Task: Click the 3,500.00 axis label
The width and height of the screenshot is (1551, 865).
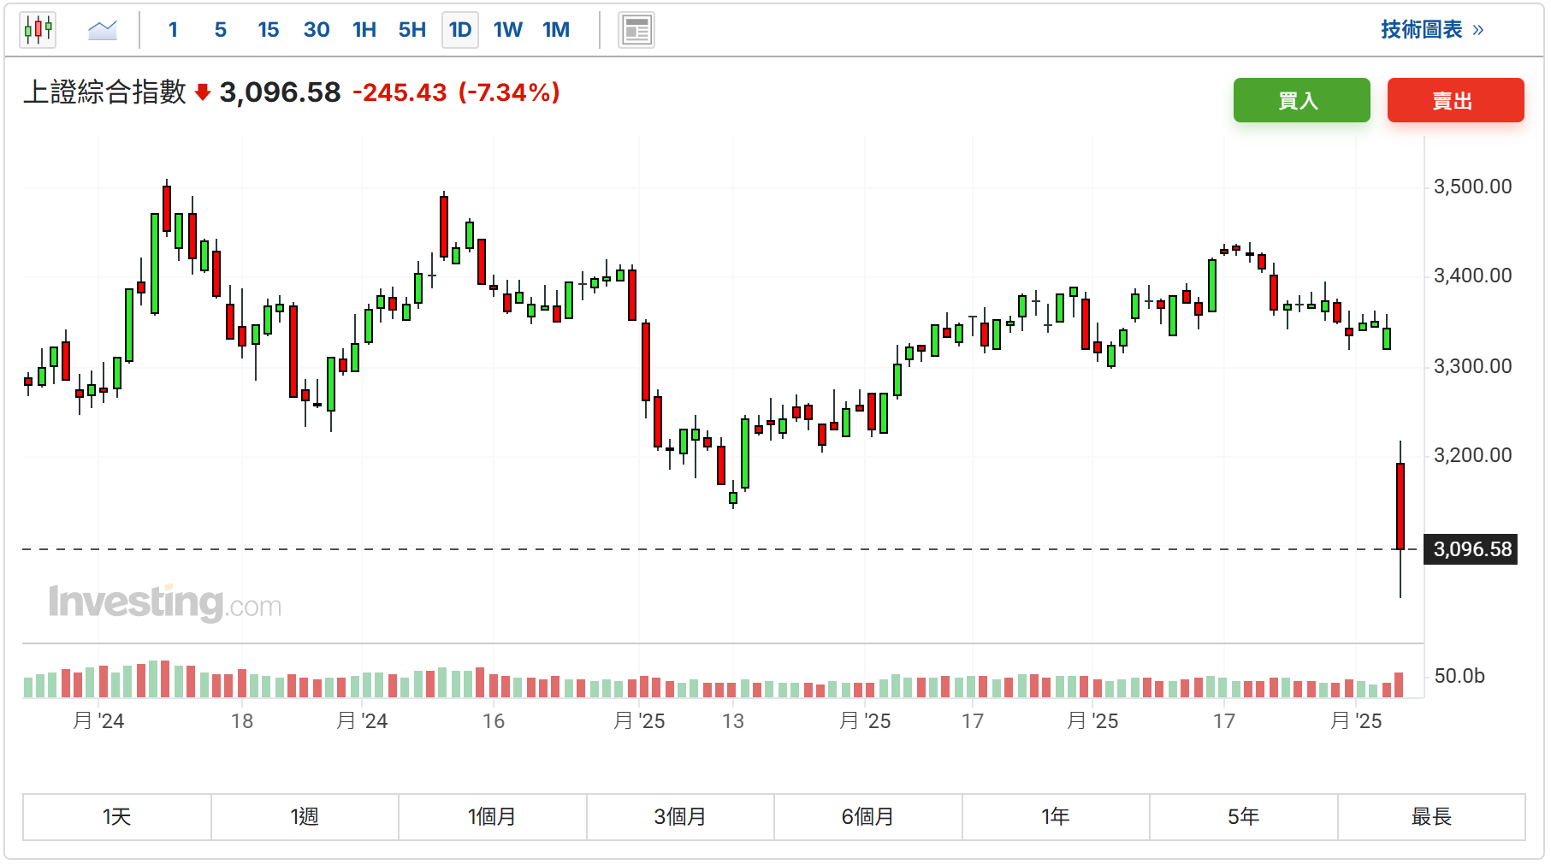Action: pyautogui.click(x=1472, y=187)
